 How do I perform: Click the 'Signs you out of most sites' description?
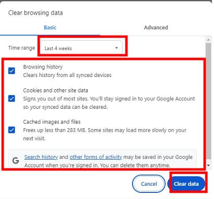pos(109,103)
